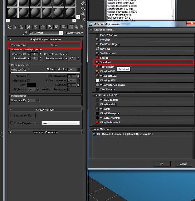Click the white VRayLightMtl sphere icon

coord(97,80)
